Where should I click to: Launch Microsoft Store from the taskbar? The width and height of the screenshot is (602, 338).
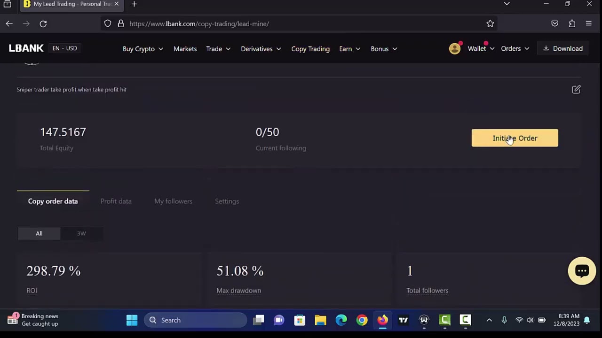(x=300, y=320)
